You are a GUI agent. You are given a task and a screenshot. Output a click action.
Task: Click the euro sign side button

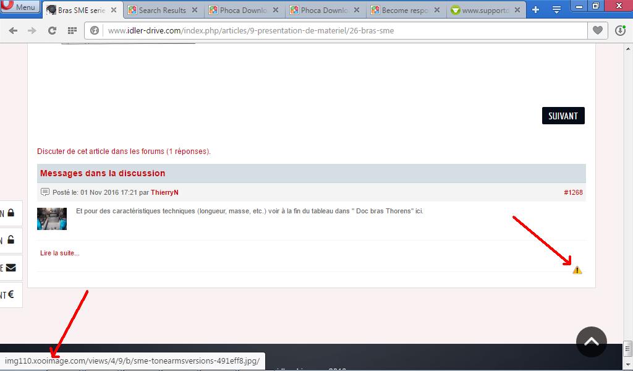pos(11,295)
